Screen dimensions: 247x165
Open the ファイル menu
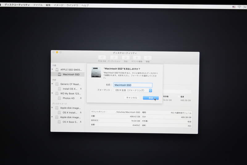pos(38,5)
